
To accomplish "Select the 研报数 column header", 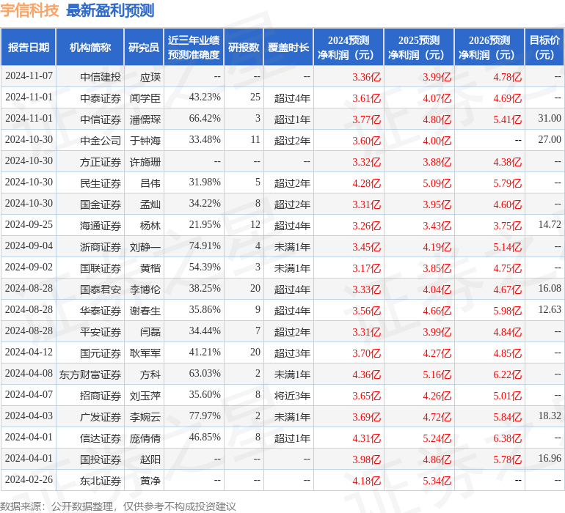I will pos(244,47).
